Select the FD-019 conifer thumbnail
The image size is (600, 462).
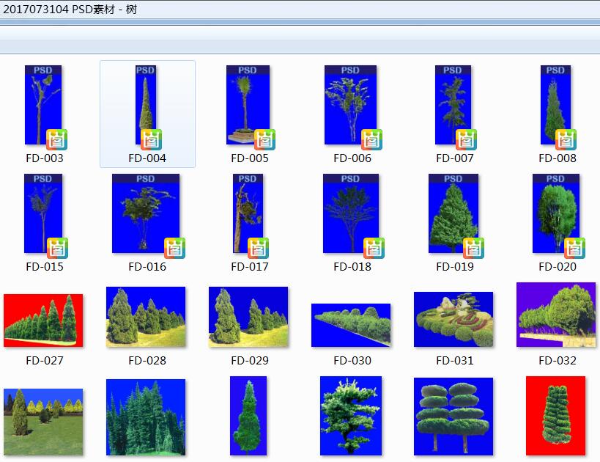(x=453, y=213)
